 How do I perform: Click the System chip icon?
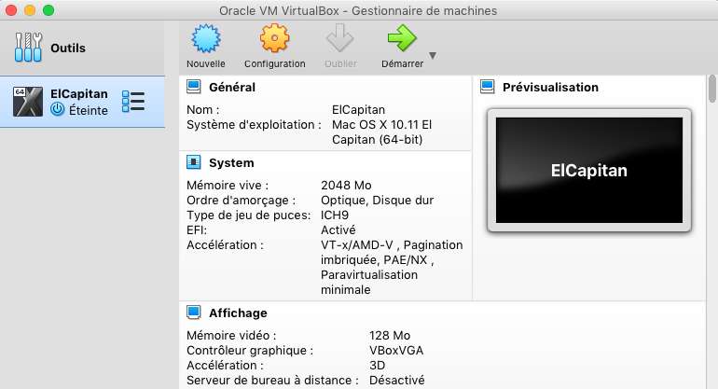coord(194,162)
